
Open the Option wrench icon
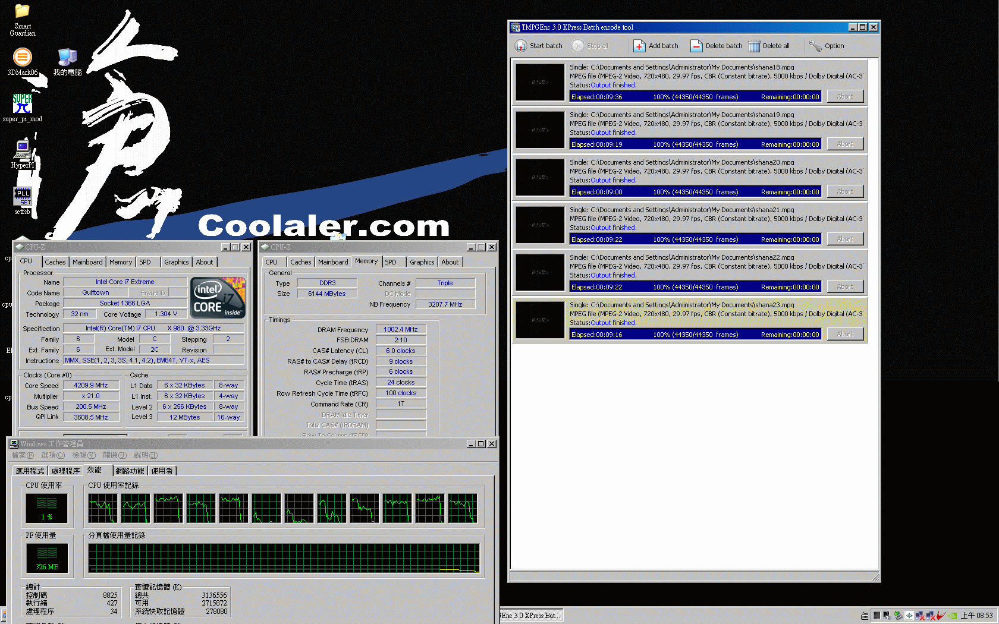point(815,46)
